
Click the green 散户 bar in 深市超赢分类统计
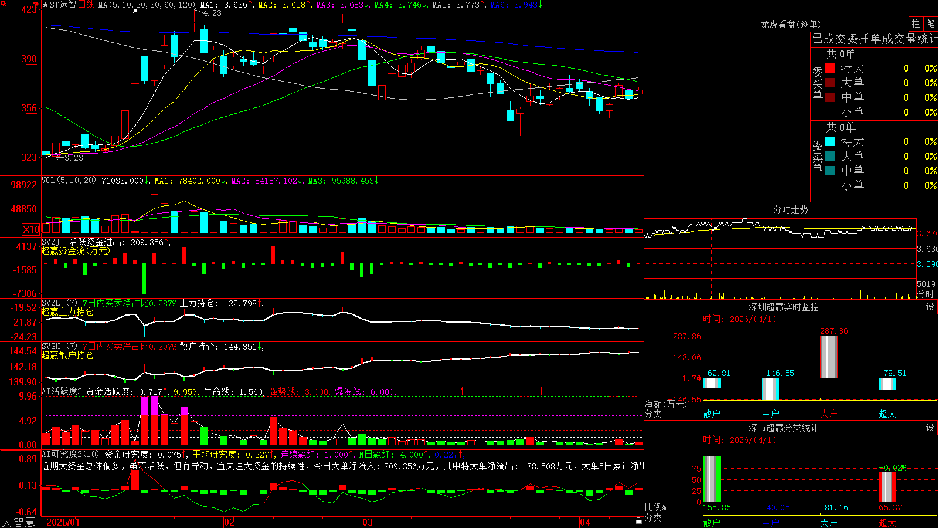coord(712,479)
